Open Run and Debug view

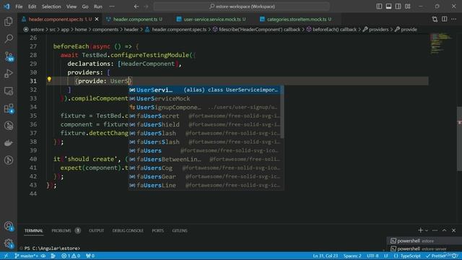pyautogui.click(x=9, y=74)
